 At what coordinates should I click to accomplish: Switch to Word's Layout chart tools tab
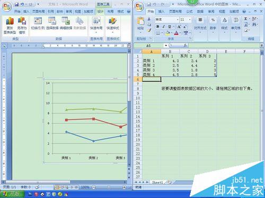[110, 12]
